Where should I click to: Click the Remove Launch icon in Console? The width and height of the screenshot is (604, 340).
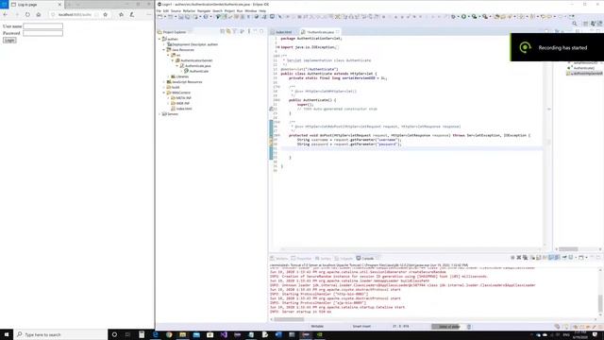click(518, 258)
